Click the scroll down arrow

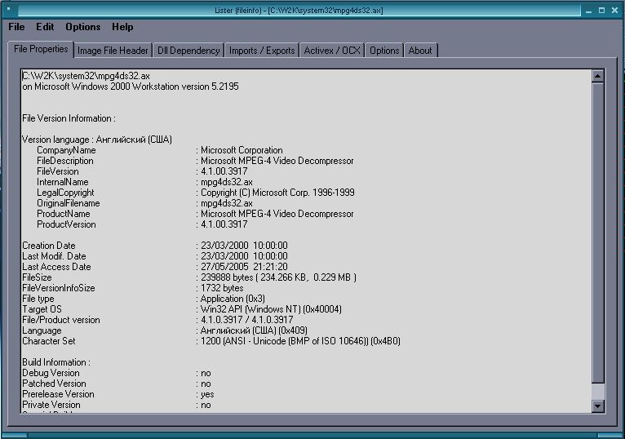[x=597, y=406]
